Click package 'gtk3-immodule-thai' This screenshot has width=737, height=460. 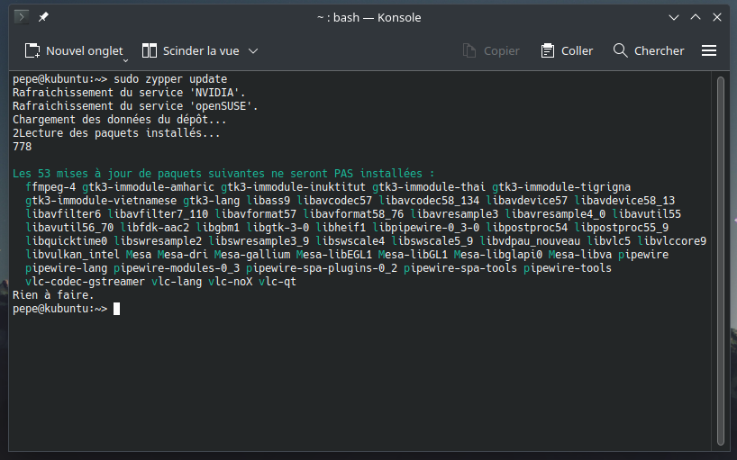coord(429,187)
